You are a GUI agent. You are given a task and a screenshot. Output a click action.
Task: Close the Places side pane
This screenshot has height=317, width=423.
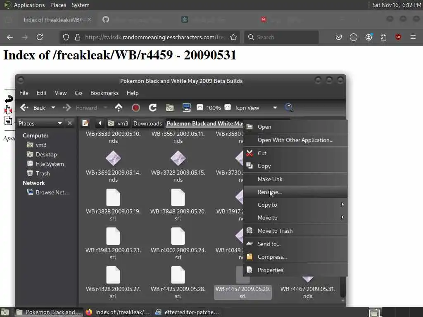coord(69,123)
